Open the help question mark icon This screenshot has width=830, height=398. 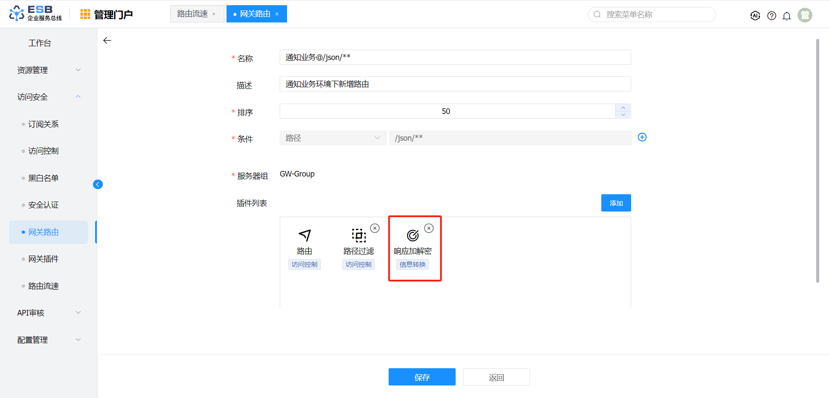click(771, 16)
